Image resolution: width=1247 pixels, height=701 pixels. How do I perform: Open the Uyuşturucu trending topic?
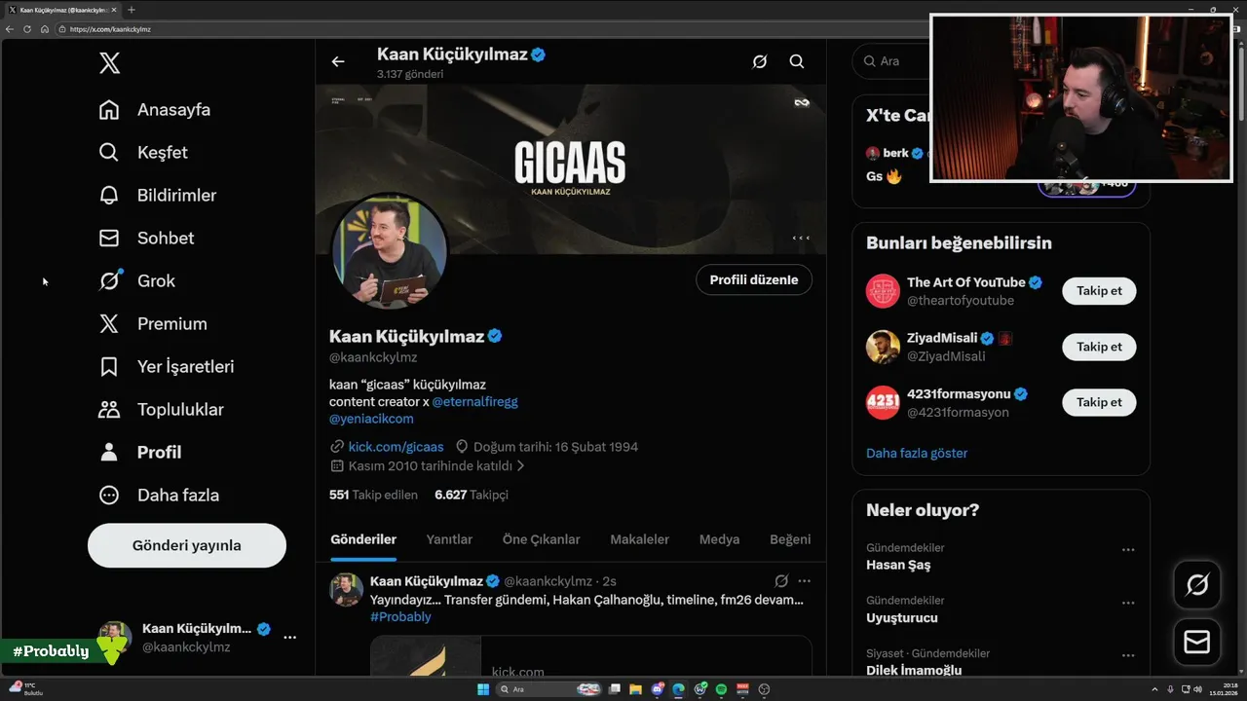(902, 618)
